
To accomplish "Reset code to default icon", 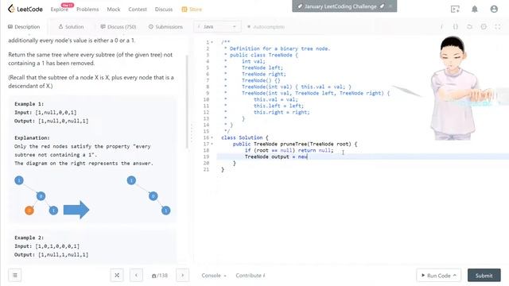I will tap(469, 27).
